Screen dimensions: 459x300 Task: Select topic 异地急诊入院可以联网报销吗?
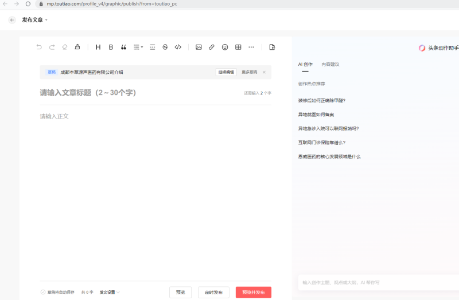click(x=328, y=128)
